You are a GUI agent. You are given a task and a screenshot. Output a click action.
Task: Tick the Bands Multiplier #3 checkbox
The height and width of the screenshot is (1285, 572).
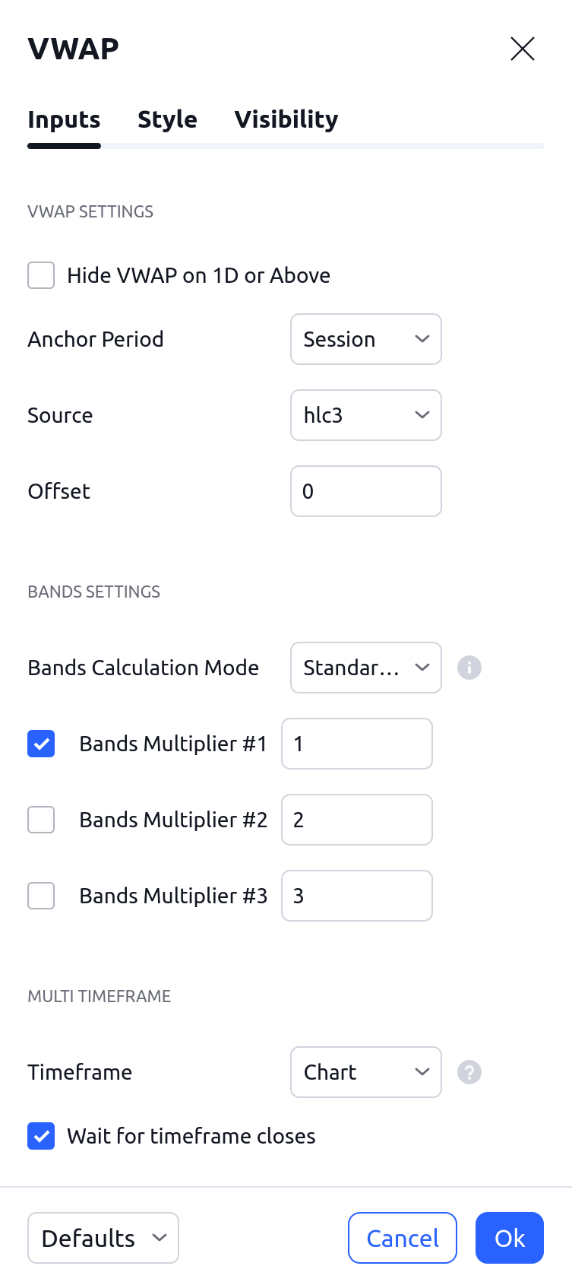click(41, 896)
